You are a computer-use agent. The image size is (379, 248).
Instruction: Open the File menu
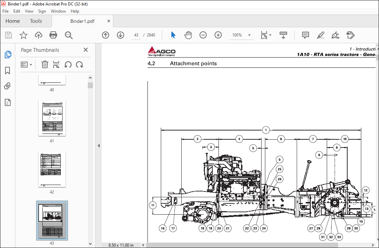tap(5, 11)
